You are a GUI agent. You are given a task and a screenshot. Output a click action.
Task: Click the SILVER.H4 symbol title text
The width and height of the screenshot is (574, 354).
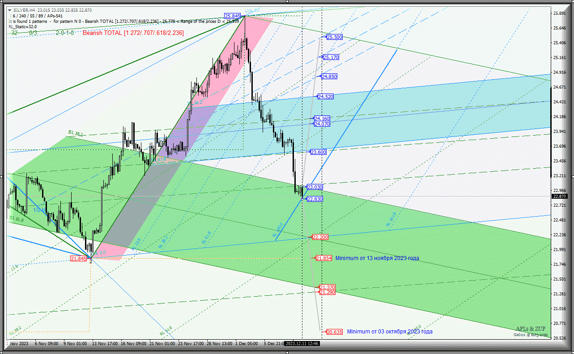pos(24,10)
